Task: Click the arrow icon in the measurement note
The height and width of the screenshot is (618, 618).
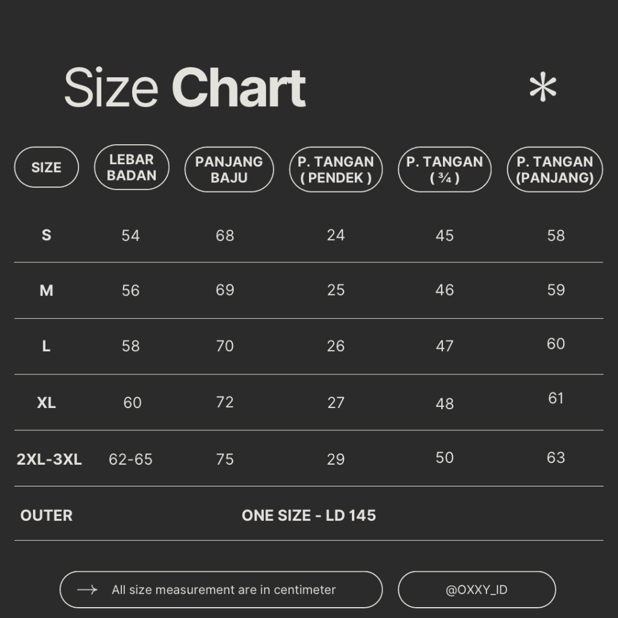Action: [x=88, y=590]
